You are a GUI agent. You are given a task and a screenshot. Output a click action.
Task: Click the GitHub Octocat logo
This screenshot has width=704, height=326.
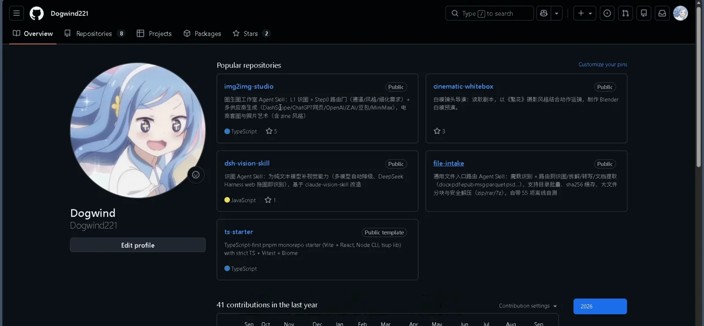37,13
